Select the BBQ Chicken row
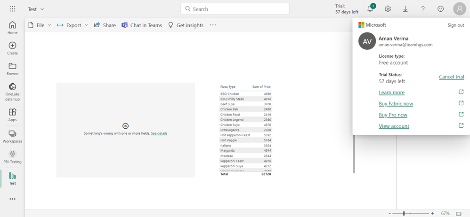 (x=246, y=94)
